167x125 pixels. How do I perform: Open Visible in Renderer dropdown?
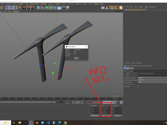point(152,80)
